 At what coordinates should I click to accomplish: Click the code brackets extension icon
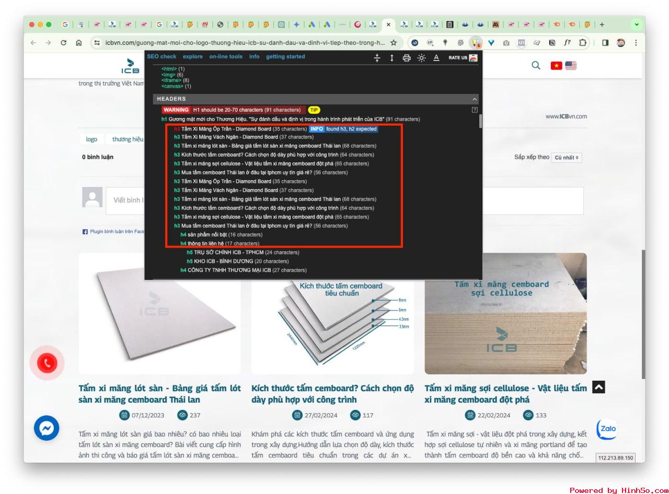(521, 43)
